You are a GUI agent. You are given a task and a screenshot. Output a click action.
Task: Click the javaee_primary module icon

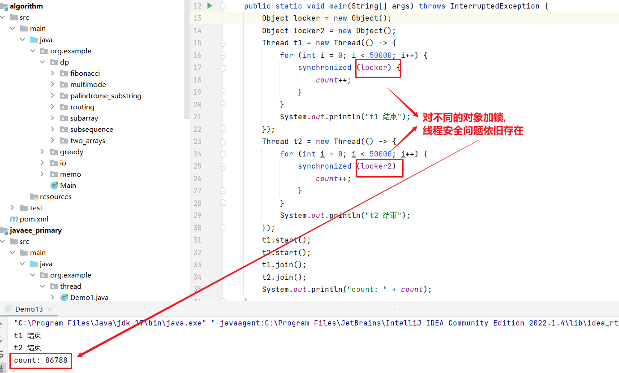coord(4,230)
